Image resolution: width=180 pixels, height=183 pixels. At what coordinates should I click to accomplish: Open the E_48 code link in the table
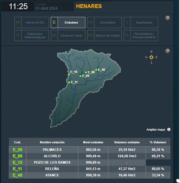pos(17,175)
